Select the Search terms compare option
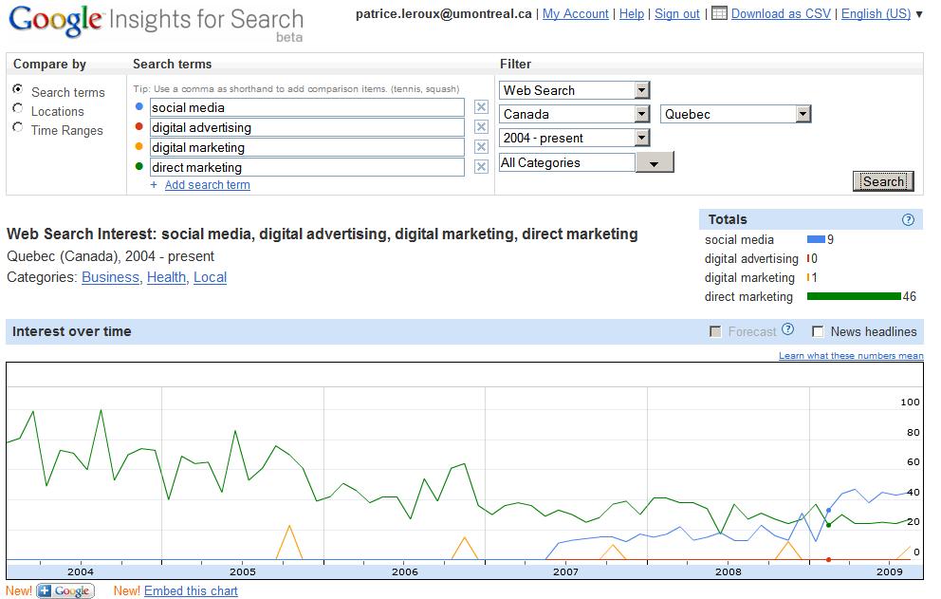 click(18, 89)
